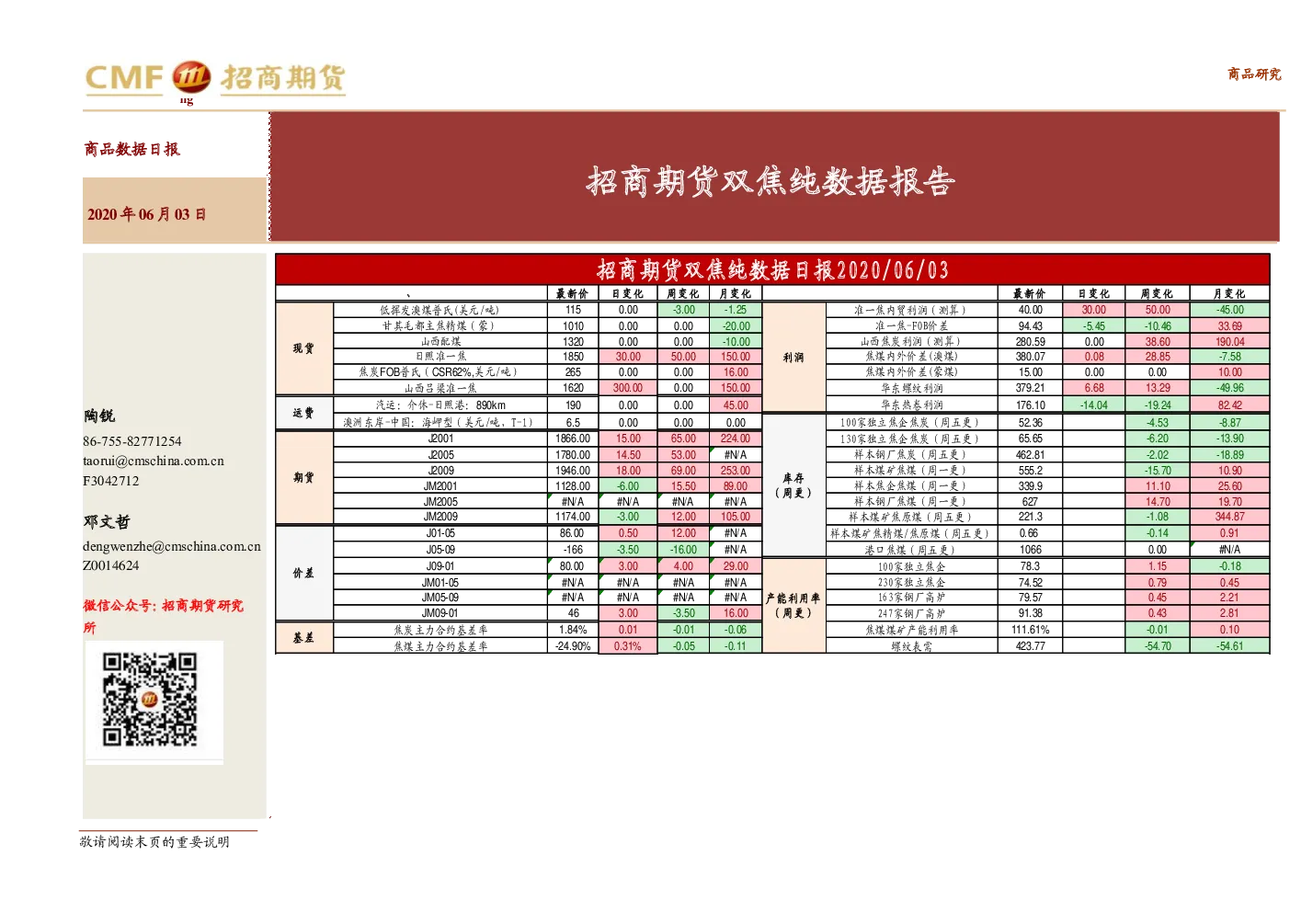Select the J2001 futures row label

(441, 439)
